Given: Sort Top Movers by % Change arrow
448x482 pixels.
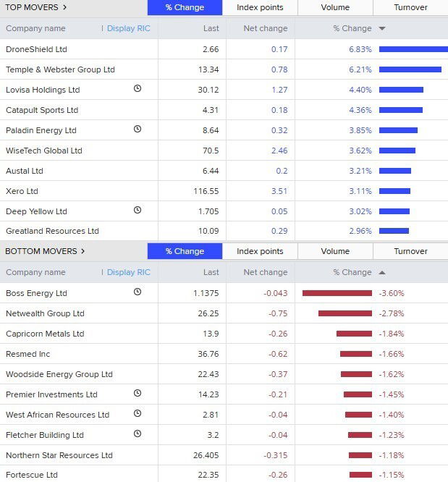Looking at the screenshot, I should point(382,28).
